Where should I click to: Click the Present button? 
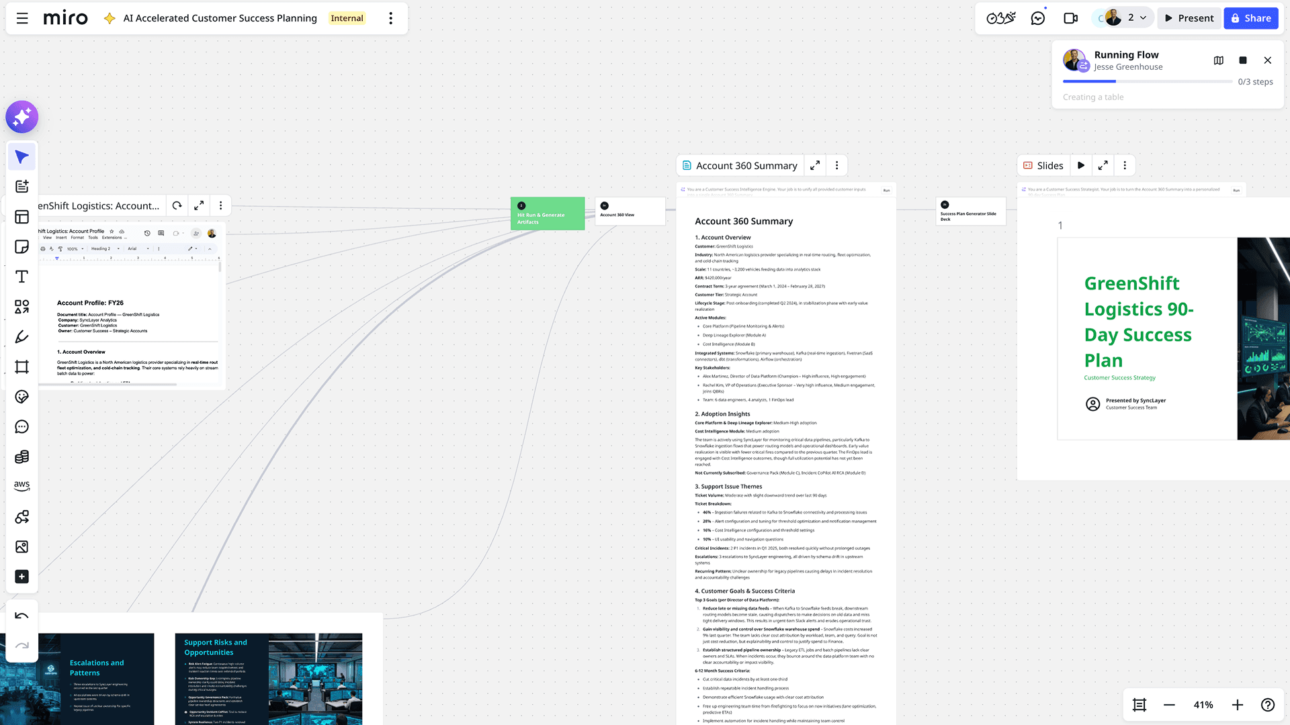[1189, 18]
